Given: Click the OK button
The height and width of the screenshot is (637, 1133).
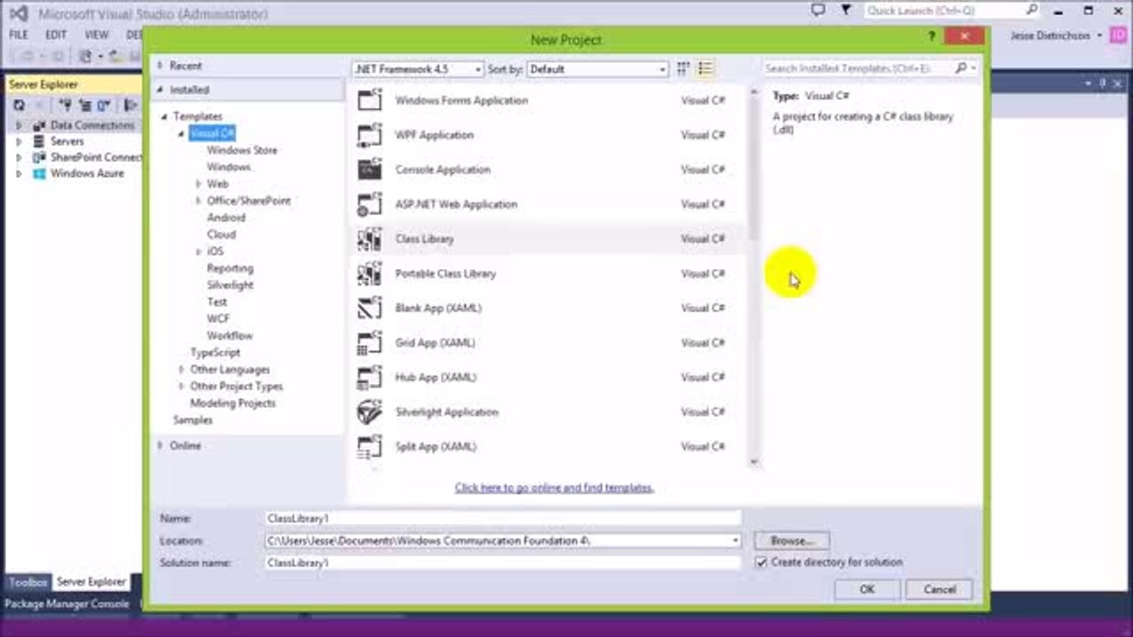Looking at the screenshot, I should coord(867,589).
